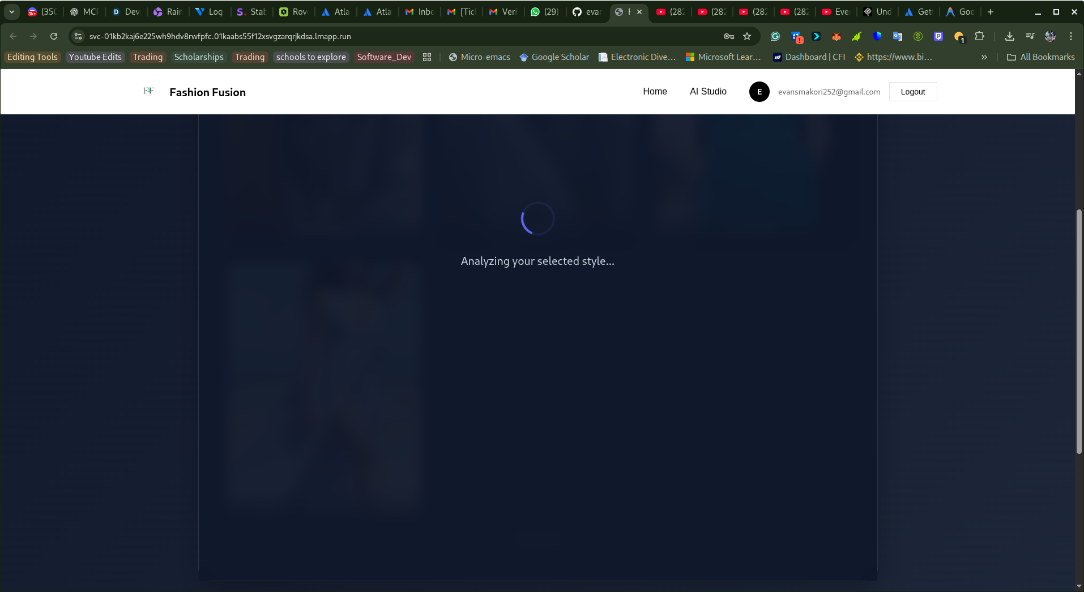The height and width of the screenshot is (592, 1084).
Task: Click the Fashion Fusion logo icon
Action: (x=148, y=91)
